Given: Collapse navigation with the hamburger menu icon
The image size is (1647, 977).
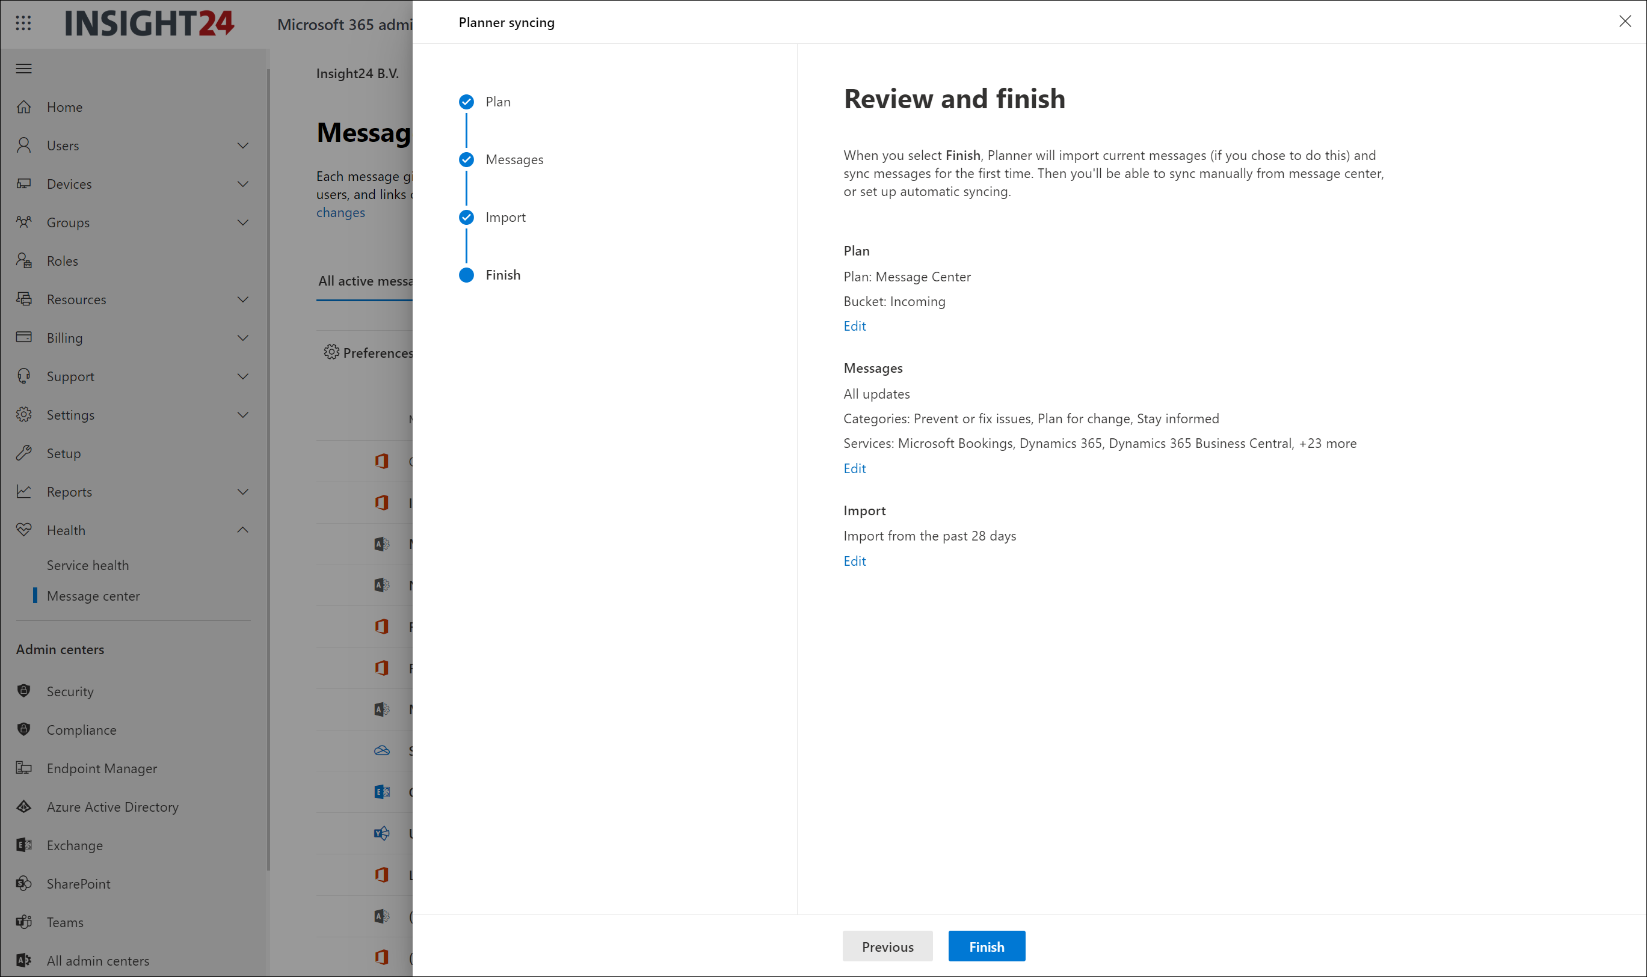Looking at the screenshot, I should [x=23, y=69].
